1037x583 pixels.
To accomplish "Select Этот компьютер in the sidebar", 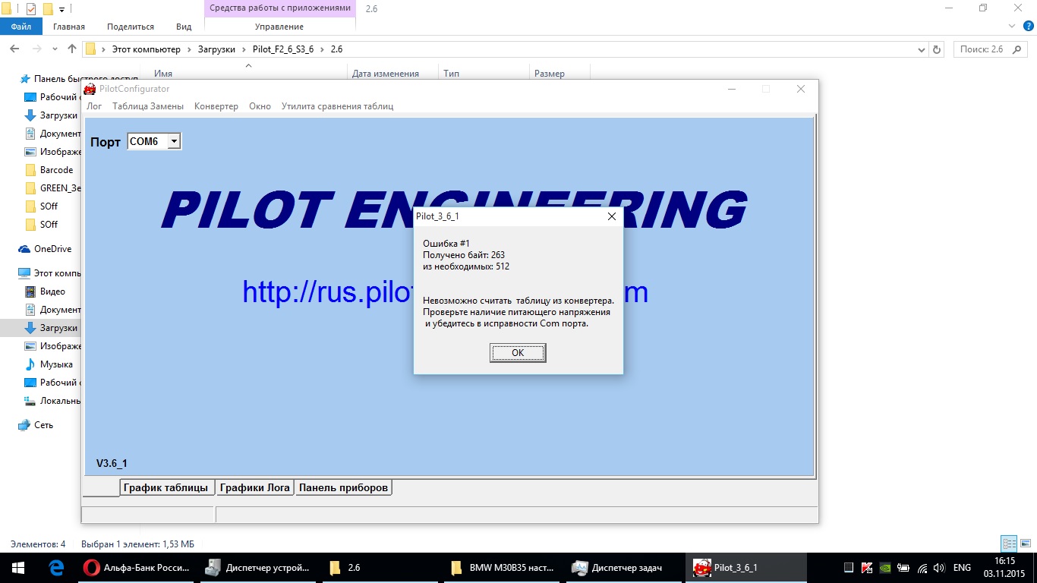I will [x=49, y=273].
